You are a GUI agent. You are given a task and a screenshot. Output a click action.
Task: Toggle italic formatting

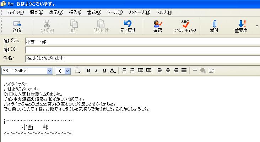(x=96, y=71)
